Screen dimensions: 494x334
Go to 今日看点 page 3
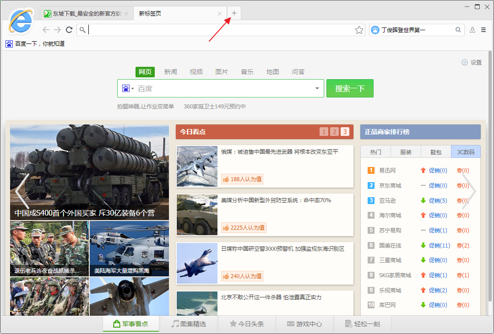coord(345,132)
